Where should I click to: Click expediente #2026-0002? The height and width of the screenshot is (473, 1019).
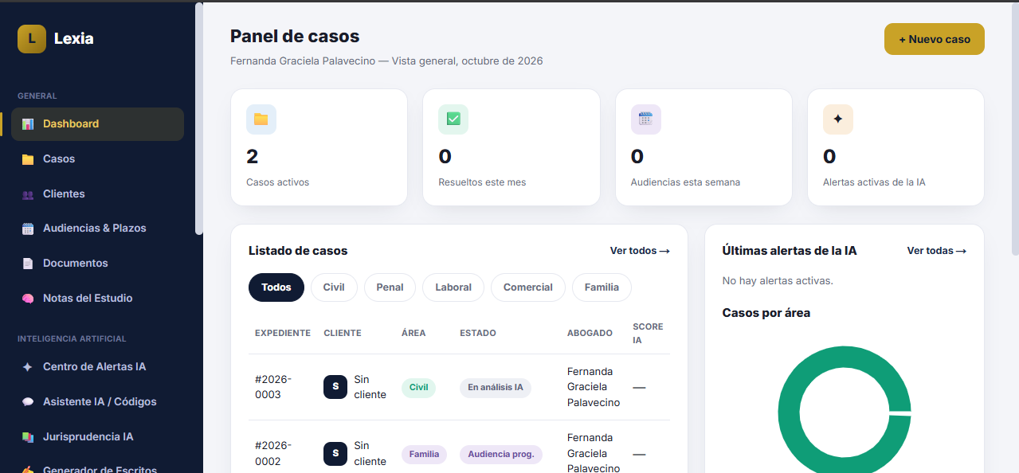pos(273,453)
